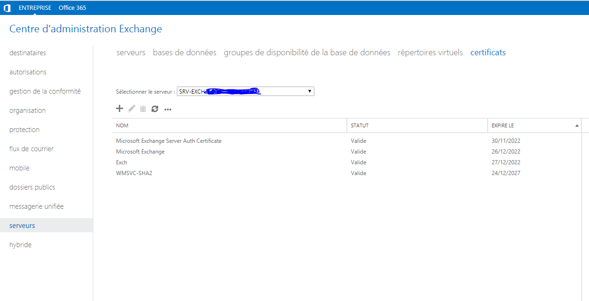Sort by the EXPIRE LE column arrow
The image size is (589, 301).
[577, 125]
